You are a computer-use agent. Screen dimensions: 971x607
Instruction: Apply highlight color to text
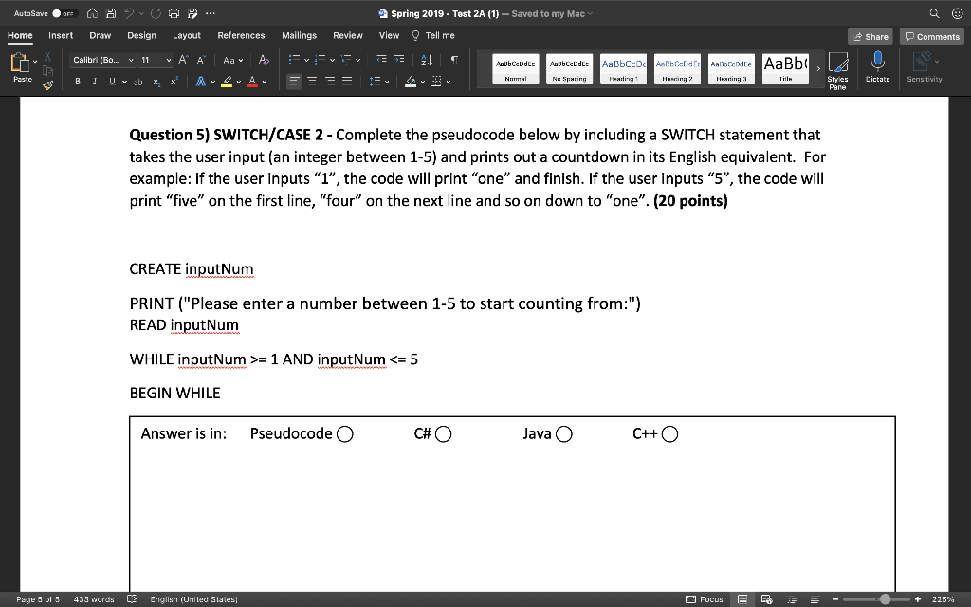coord(228,82)
